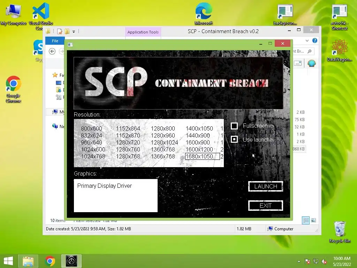Screen dimensions: 357x268
Task: Click the Explorer Back arrow button
Action: 52,51
